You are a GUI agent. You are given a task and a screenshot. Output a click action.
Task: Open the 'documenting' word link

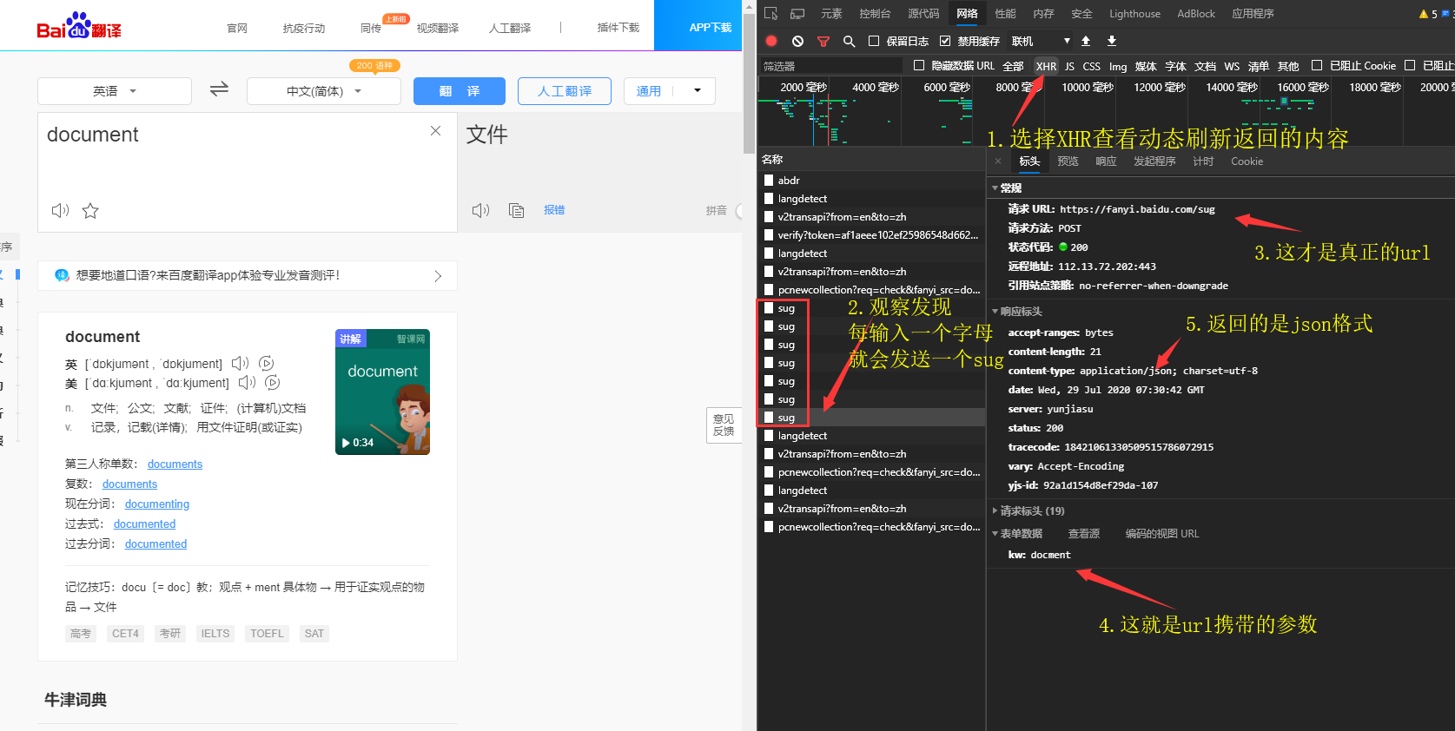tap(157, 504)
